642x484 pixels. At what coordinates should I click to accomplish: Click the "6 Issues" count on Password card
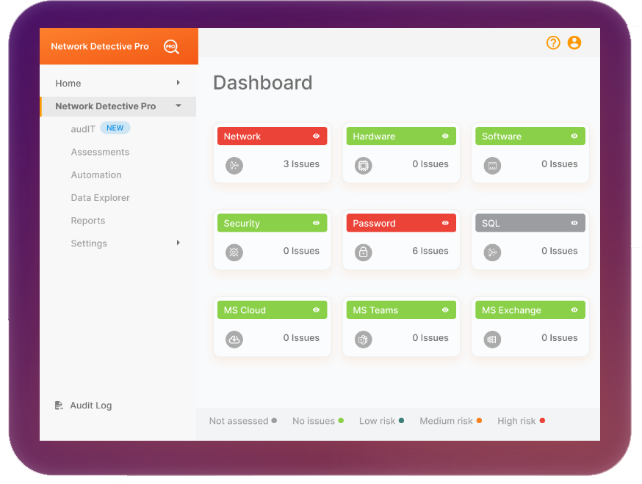(430, 251)
